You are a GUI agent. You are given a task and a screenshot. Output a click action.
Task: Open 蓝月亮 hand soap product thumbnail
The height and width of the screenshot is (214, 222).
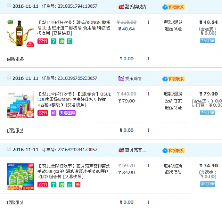point(20,177)
